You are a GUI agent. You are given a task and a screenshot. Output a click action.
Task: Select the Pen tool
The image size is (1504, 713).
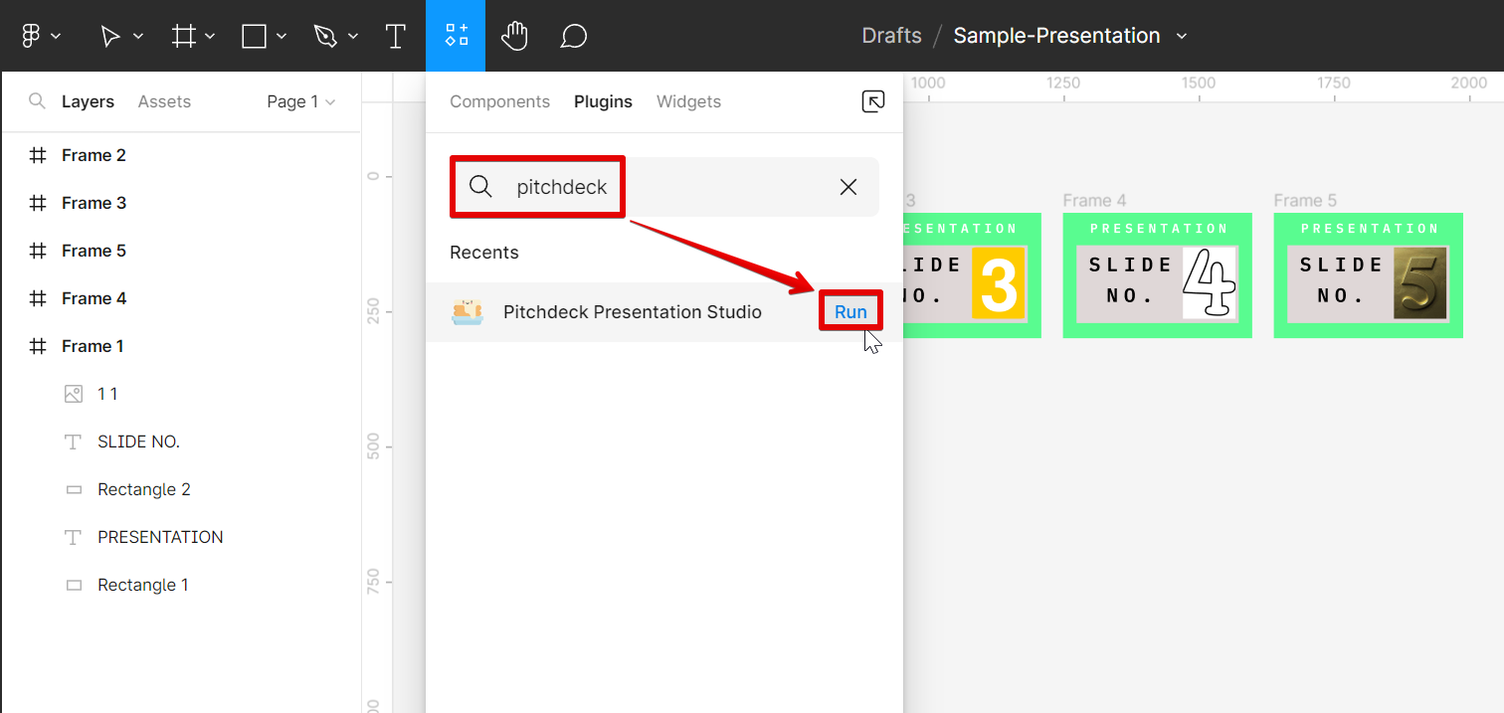coord(325,36)
